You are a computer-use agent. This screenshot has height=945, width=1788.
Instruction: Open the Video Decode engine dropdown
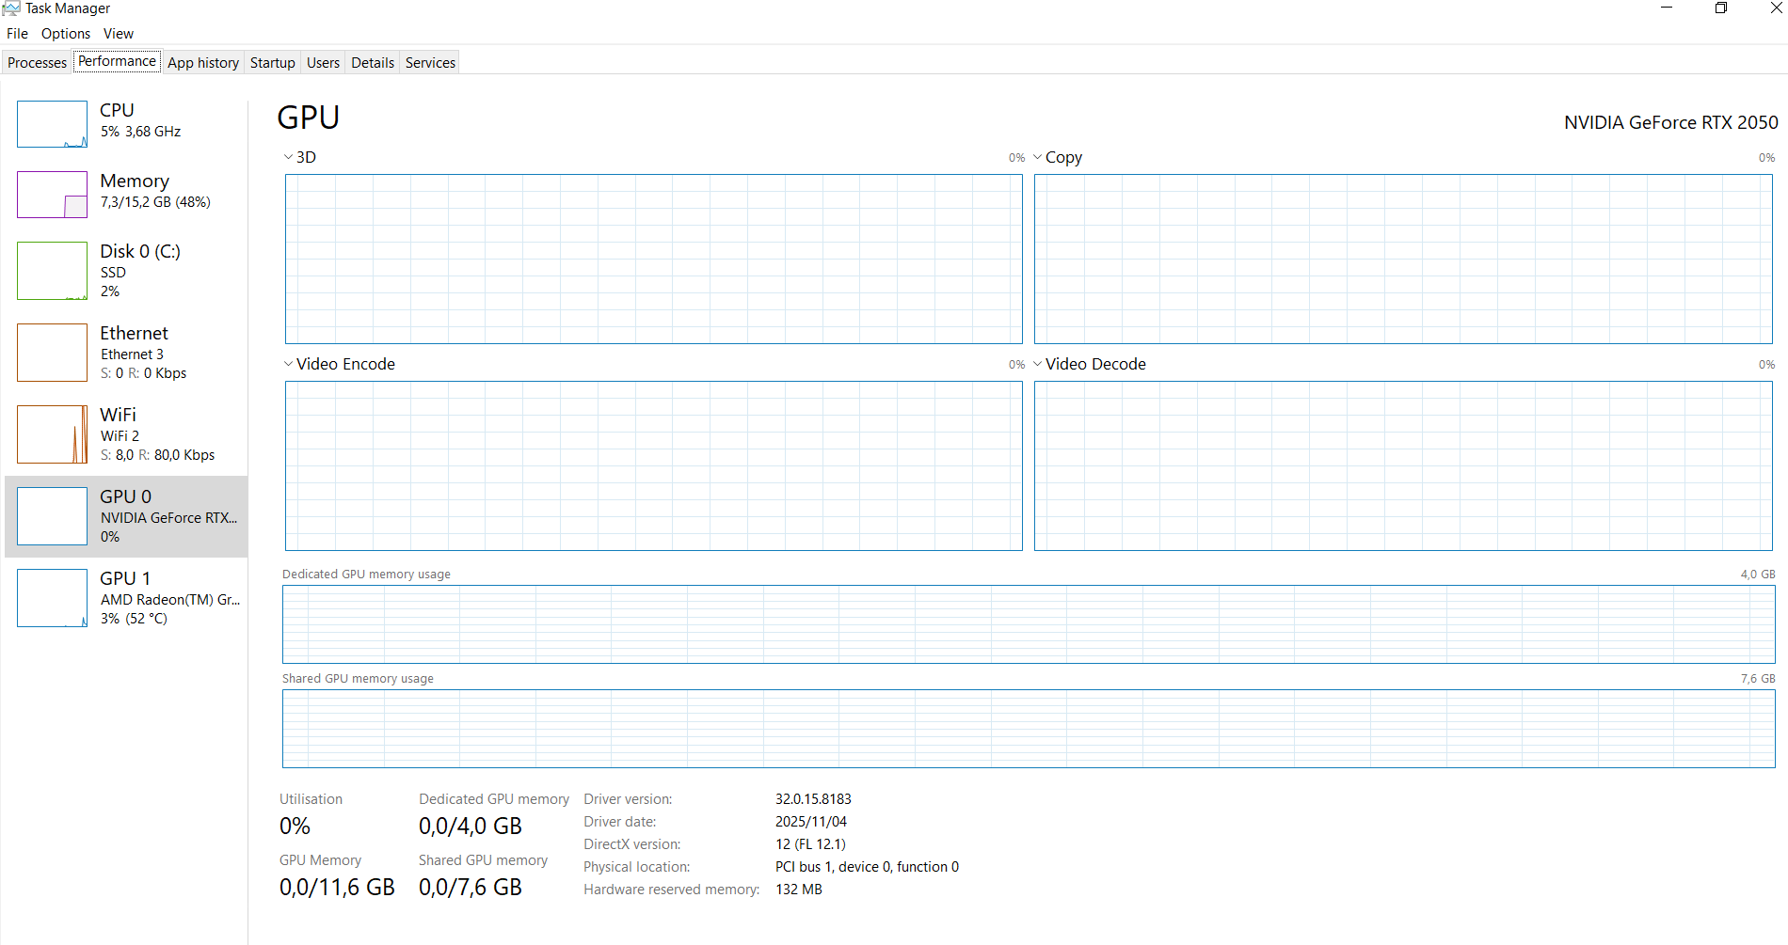pos(1037,364)
